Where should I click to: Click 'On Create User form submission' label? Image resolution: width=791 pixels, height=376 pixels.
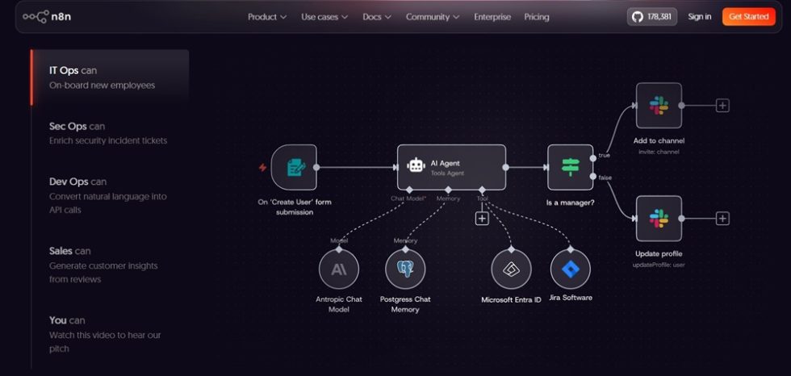[294, 207]
